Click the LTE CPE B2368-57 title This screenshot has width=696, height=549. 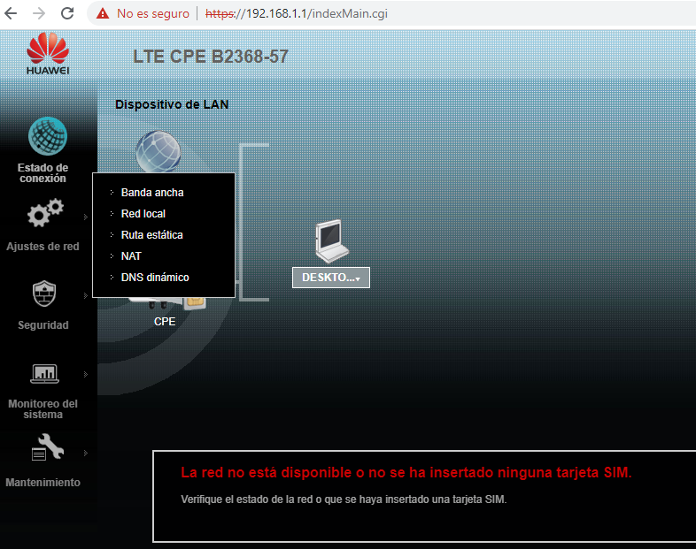(x=211, y=57)
